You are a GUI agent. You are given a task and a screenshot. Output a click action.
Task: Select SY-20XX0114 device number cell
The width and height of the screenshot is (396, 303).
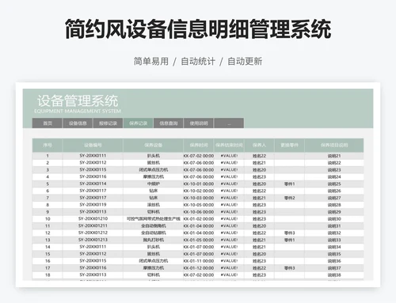93,184
